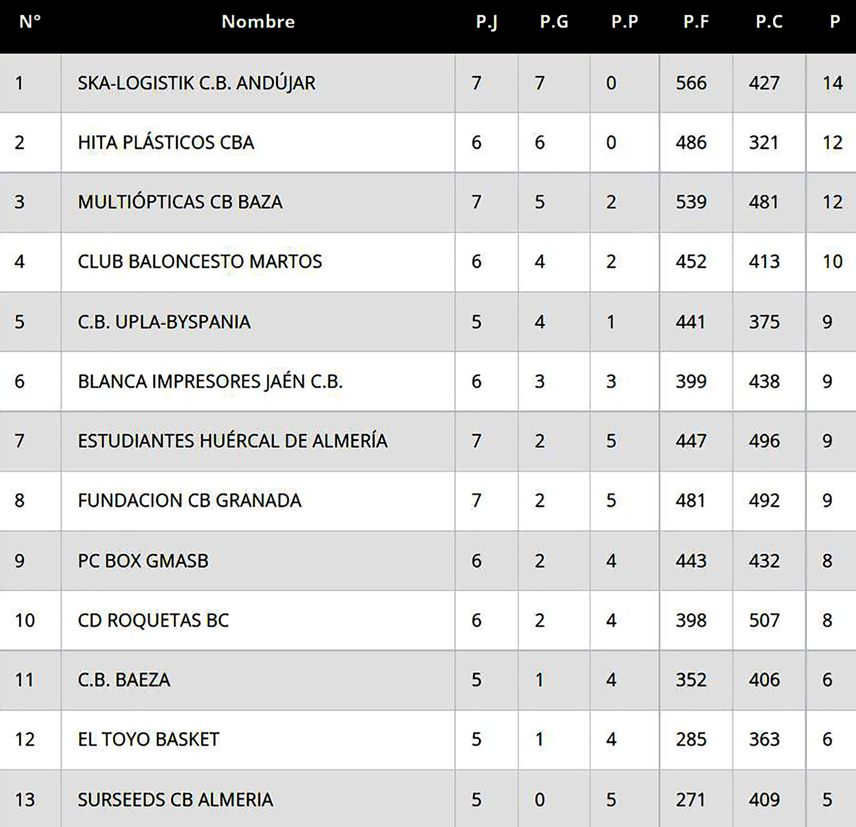
Task: Click the N° column header
Action: [30, 22]
